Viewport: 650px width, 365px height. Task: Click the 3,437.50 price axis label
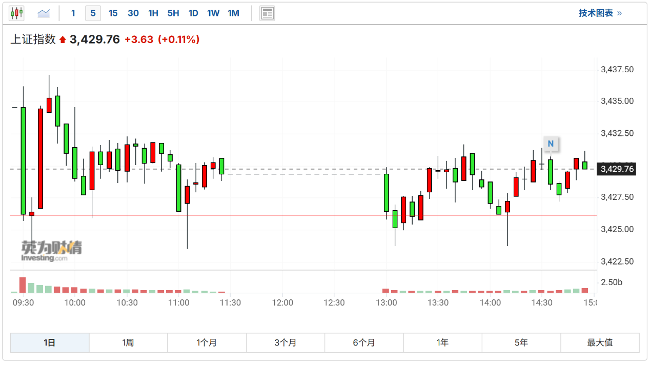[617, 69]
